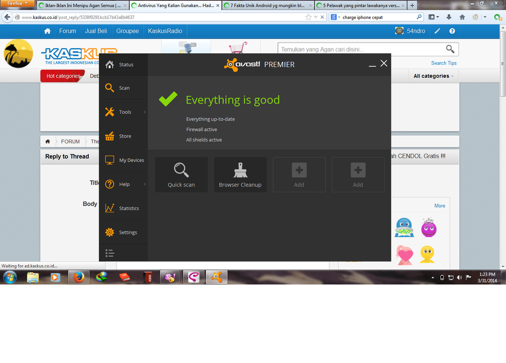Open the volume control in system tray

459,278
